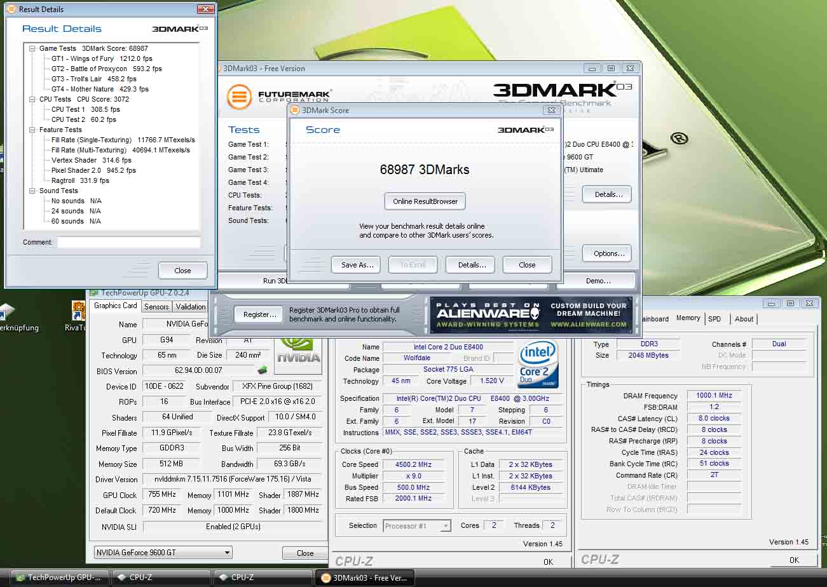
Task: Select the GT1 - Wings of Fury row
Action: 102,58
